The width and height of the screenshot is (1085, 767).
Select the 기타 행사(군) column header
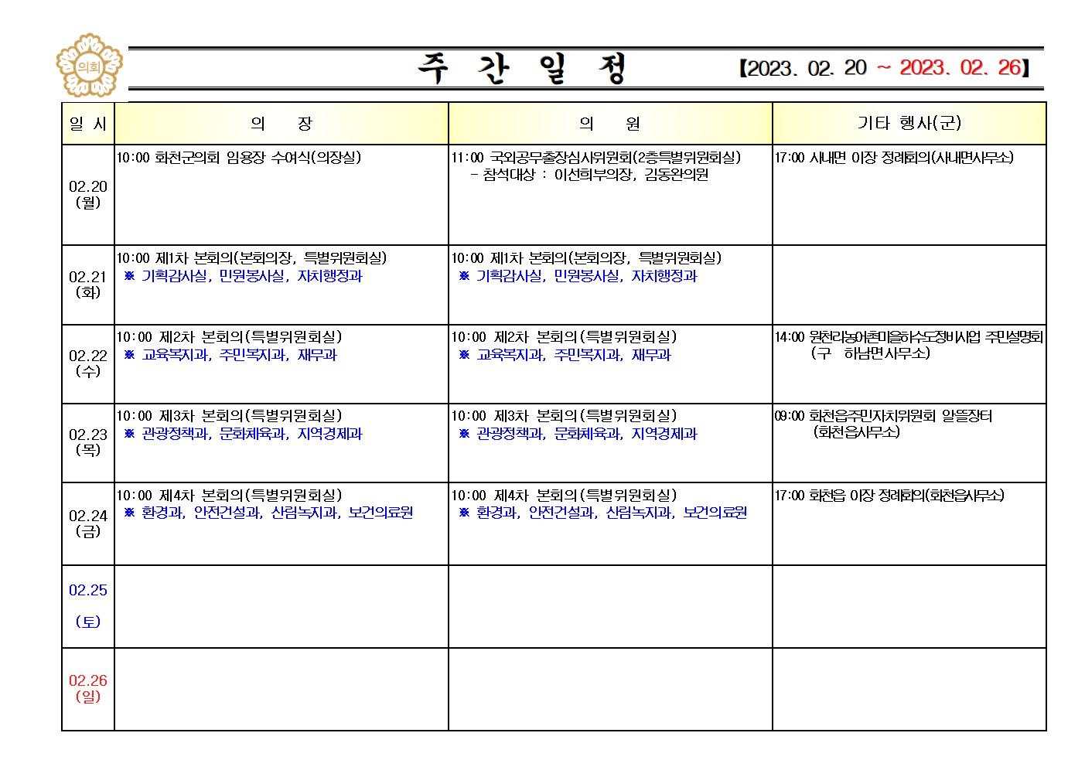pos(909,124)
